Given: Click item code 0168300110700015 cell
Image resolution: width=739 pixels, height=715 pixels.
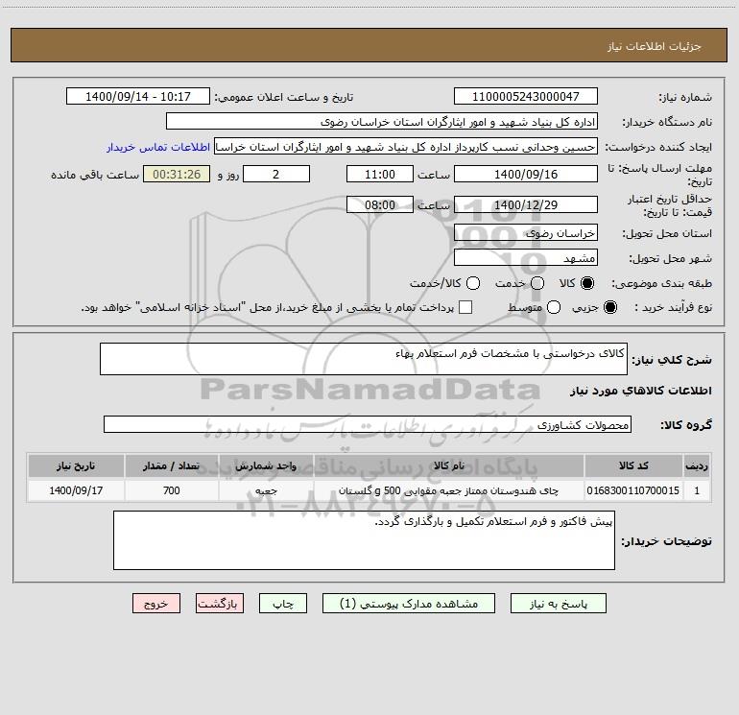Looking at the screenshot, I should tap(633, 490).
